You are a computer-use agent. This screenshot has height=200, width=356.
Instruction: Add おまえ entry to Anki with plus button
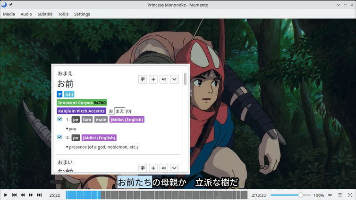tap(153, 79)
